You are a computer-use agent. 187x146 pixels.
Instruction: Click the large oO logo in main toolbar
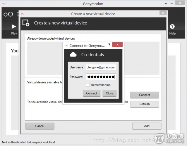[8, 14]
